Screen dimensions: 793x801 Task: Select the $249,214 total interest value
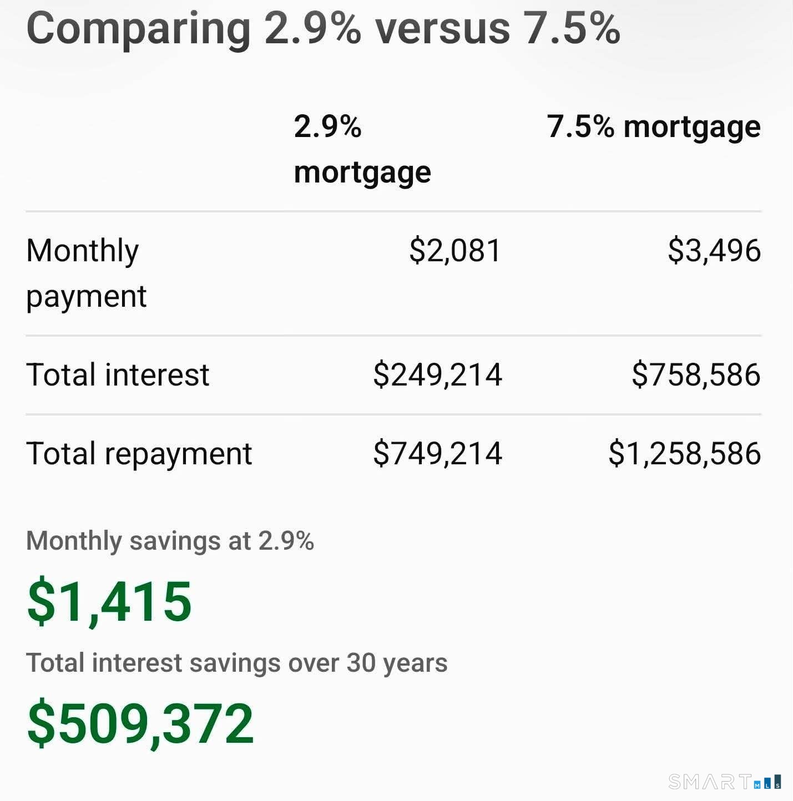(x=437, y=374)
